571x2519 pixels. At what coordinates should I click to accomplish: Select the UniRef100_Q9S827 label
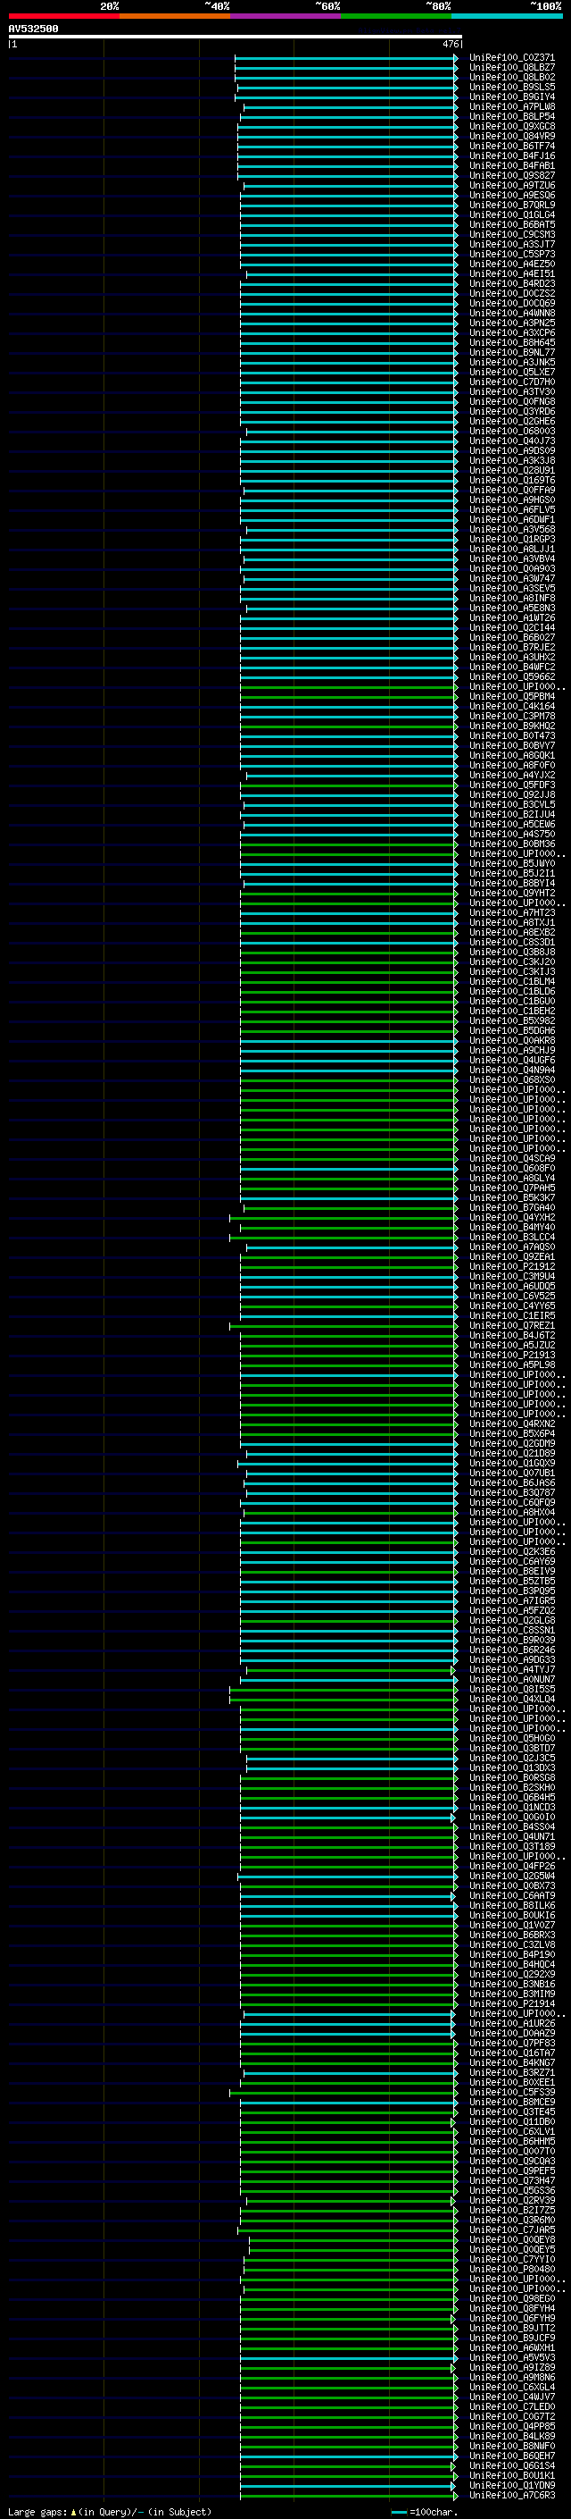pos(512,175)
